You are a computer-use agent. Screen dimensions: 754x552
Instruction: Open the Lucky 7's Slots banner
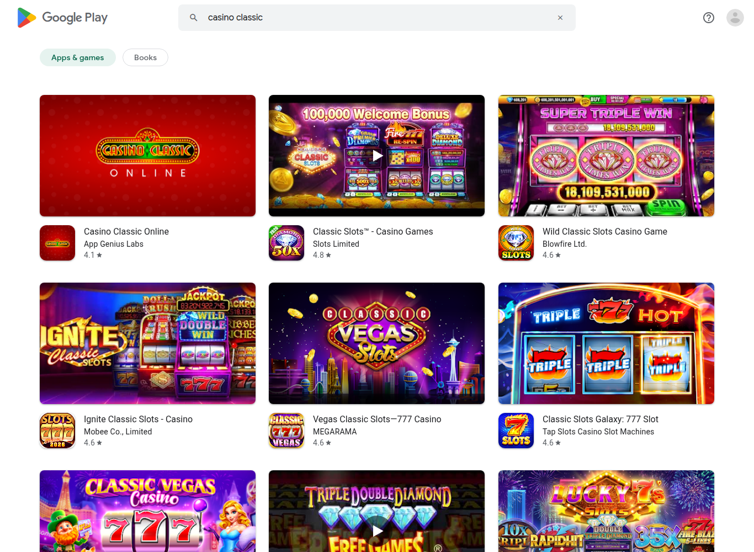[x=606, y=511]
